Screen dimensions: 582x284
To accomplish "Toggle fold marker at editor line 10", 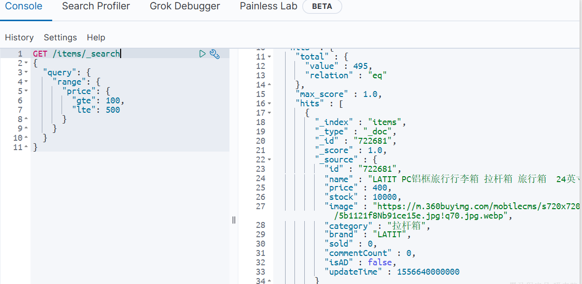I will tap(27, 138).
